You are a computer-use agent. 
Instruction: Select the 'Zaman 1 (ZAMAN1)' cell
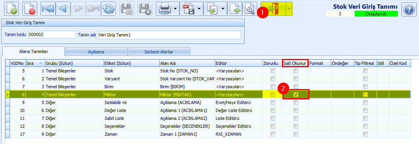coord(187,134)
